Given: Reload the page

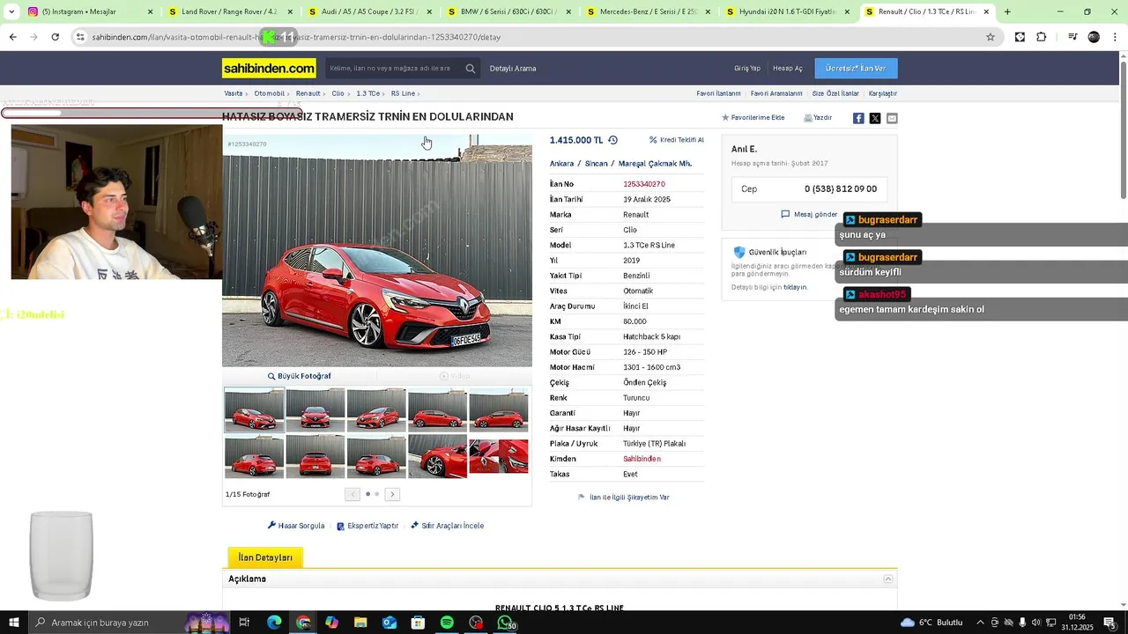Looking at the screenshot, I should pos(55,37).
